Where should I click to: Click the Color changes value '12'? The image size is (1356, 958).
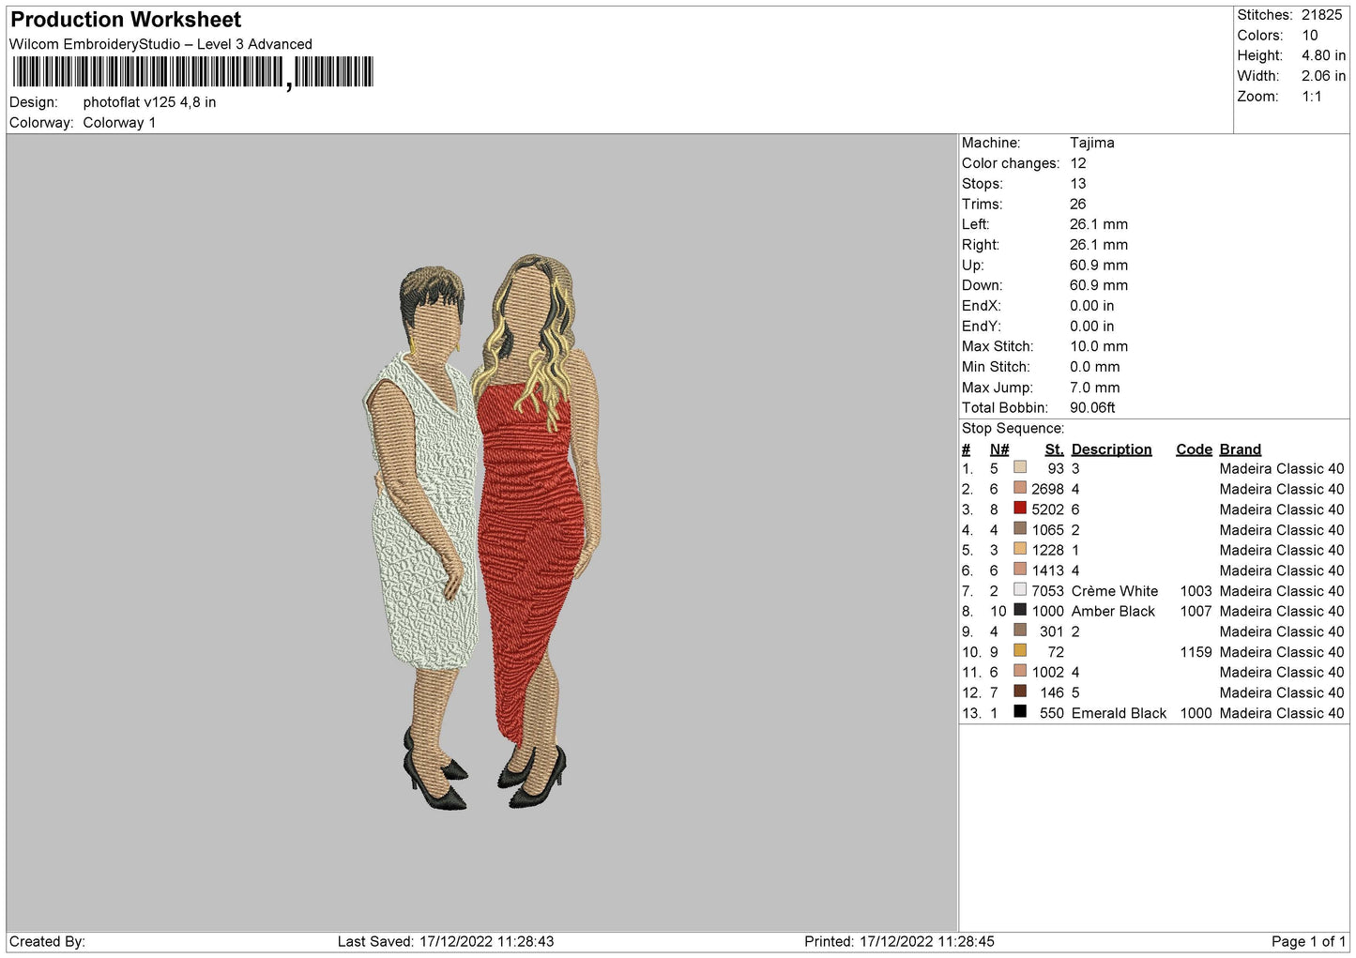1078,163
